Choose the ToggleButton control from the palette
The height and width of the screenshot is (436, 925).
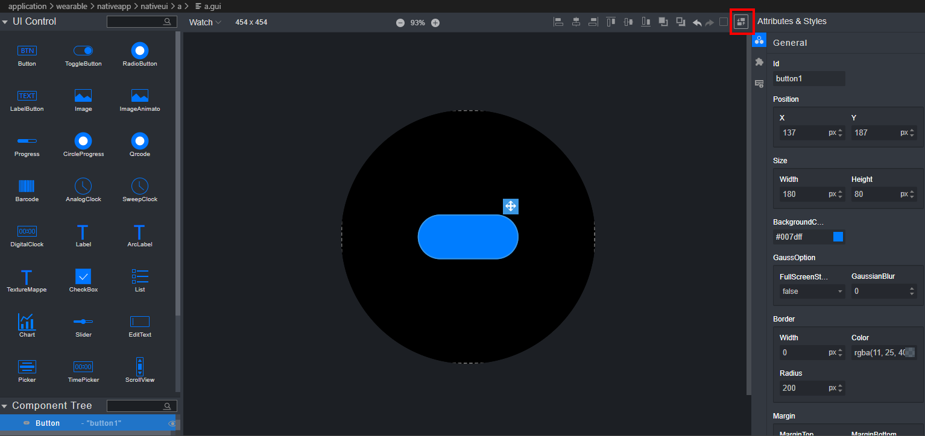(83, 51)
